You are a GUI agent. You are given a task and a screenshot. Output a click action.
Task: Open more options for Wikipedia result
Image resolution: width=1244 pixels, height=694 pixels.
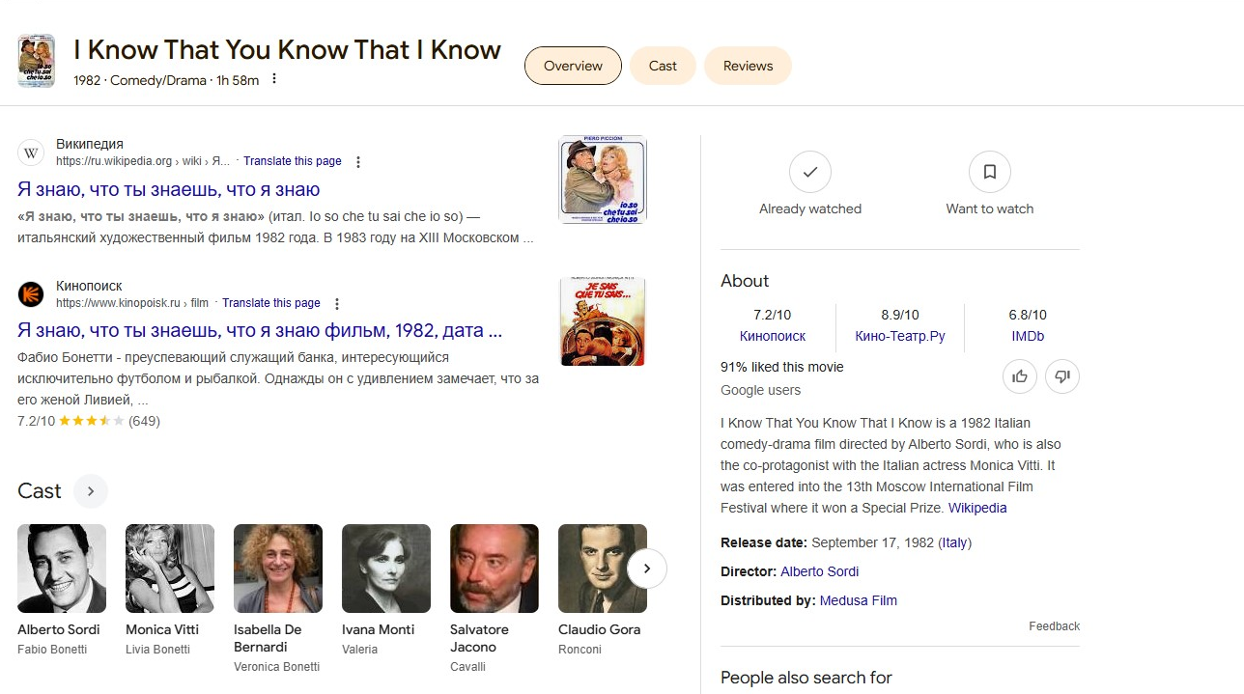(x=358, y=162)
